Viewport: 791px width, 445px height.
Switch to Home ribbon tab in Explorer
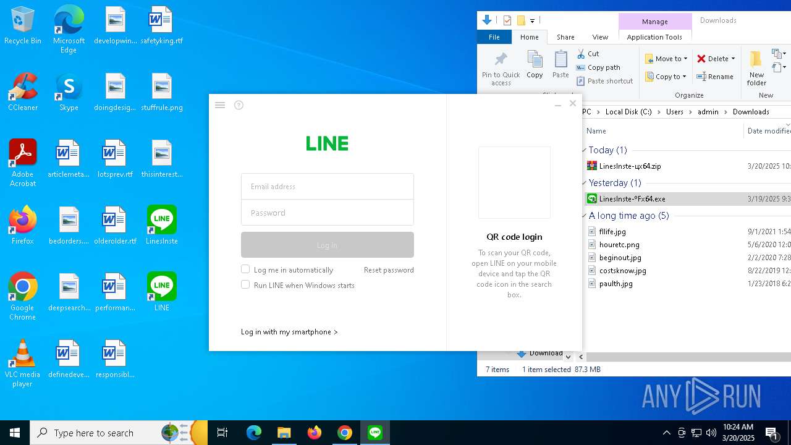[530, 37]
